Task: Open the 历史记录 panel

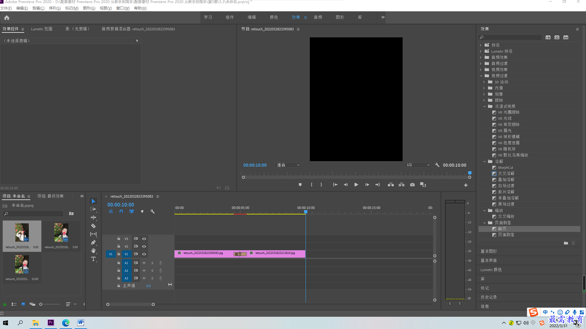Action: [489, 297]
